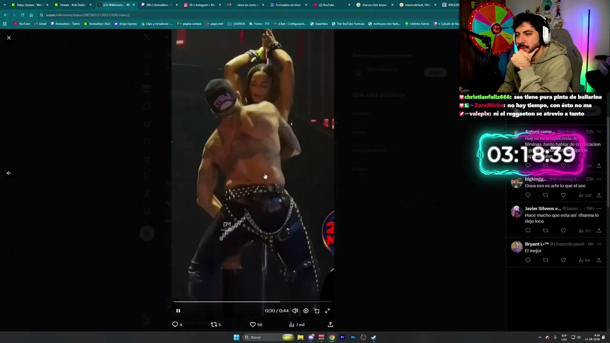View post analytics showing 7 mil

pos(296,324)
